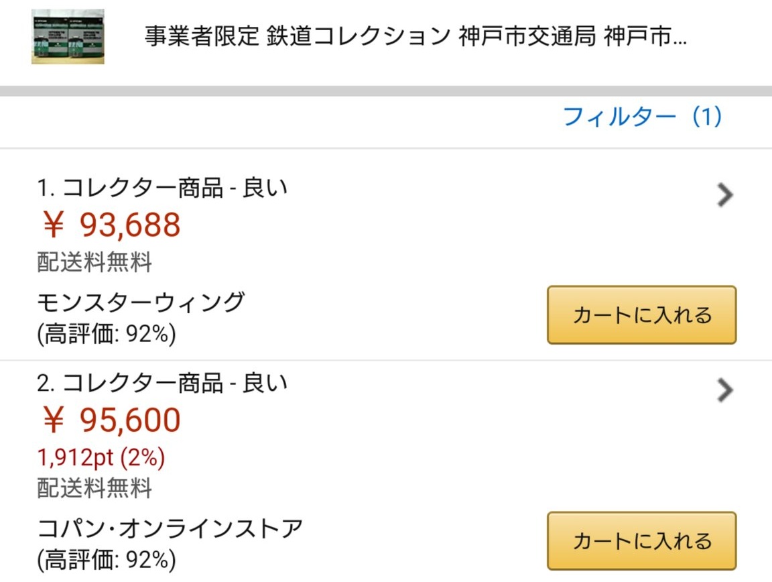This screenshot has width=772, height=582.
Task: Check コパン・オンラインストア's 高評価 92% rating
Action: 107,560
